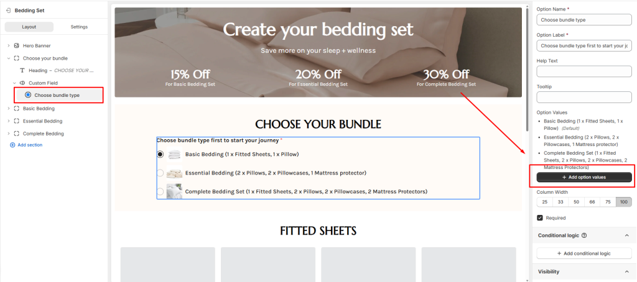Screen dimensions: 637x282
Task: Click the Heading text icon
Action: click(22, 71)
